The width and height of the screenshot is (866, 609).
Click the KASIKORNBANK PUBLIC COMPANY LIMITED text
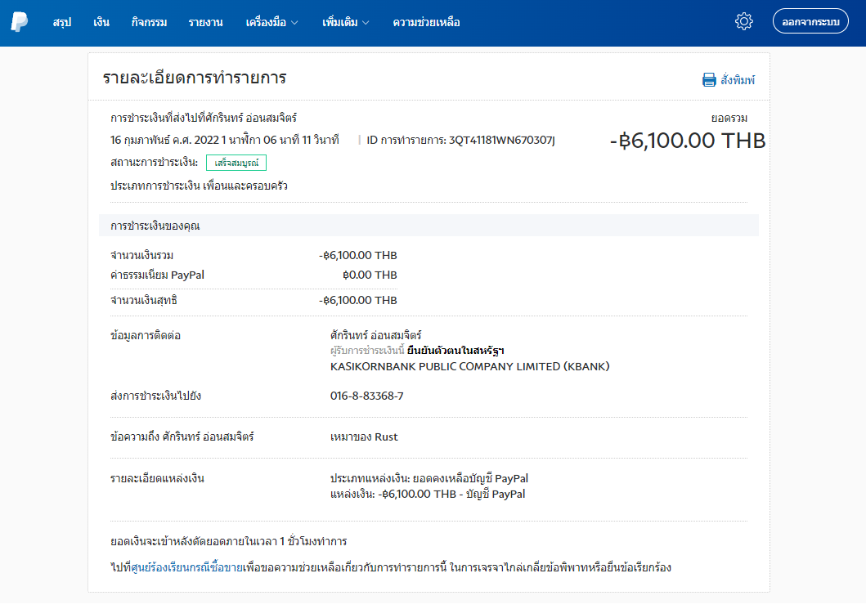(469, 366)
